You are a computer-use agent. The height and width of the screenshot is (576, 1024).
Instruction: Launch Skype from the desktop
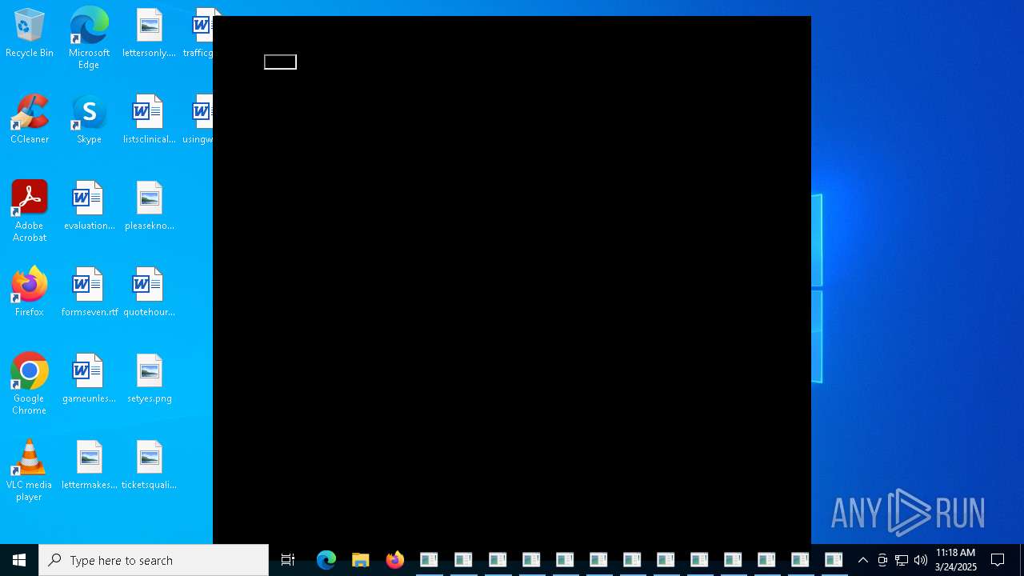89,120
